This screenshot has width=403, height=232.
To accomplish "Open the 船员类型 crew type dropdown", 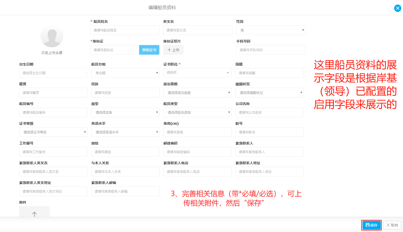I will coord(198,112).
